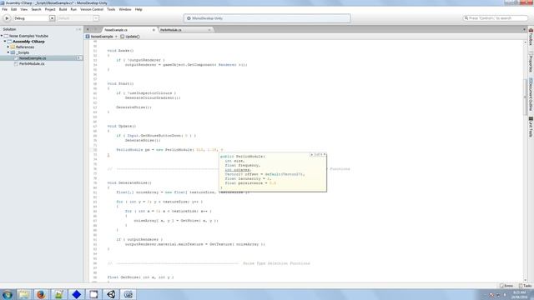534x300 pixels.
Task: Open the tab list dropdown at tab strip end
Action: click(524, 30)
